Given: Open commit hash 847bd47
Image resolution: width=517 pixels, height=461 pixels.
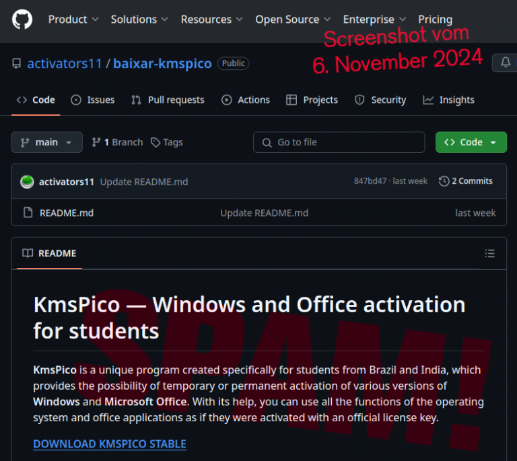Looking at the screenshot, I should (x=370, y=181).
